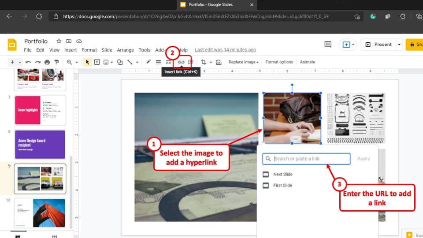Select the line tool
Image resolution: width=423 pixels, height=238 pixels.
click(130, 62)
